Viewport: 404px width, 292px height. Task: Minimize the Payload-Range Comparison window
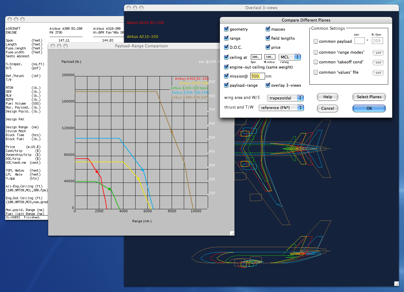point(59,46)
